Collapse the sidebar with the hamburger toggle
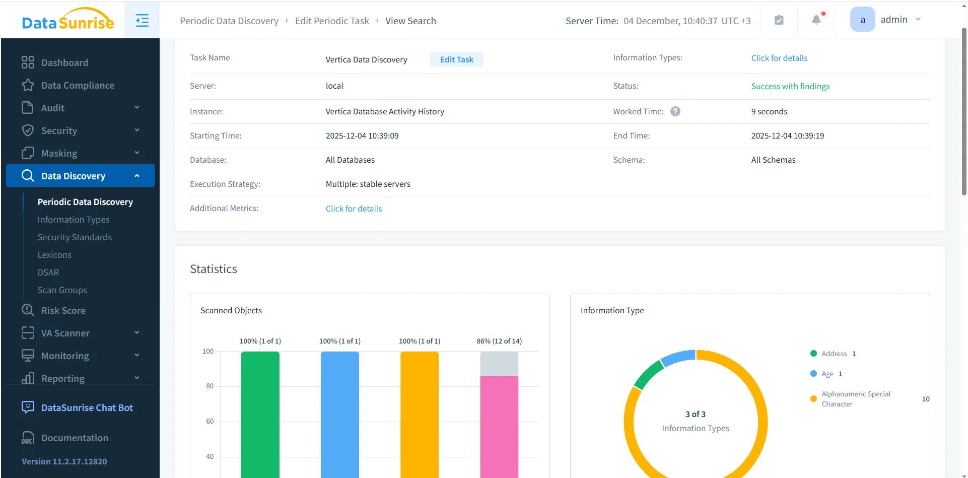The width and height of the screenshot is (968, 478). [x=142, y=20]
